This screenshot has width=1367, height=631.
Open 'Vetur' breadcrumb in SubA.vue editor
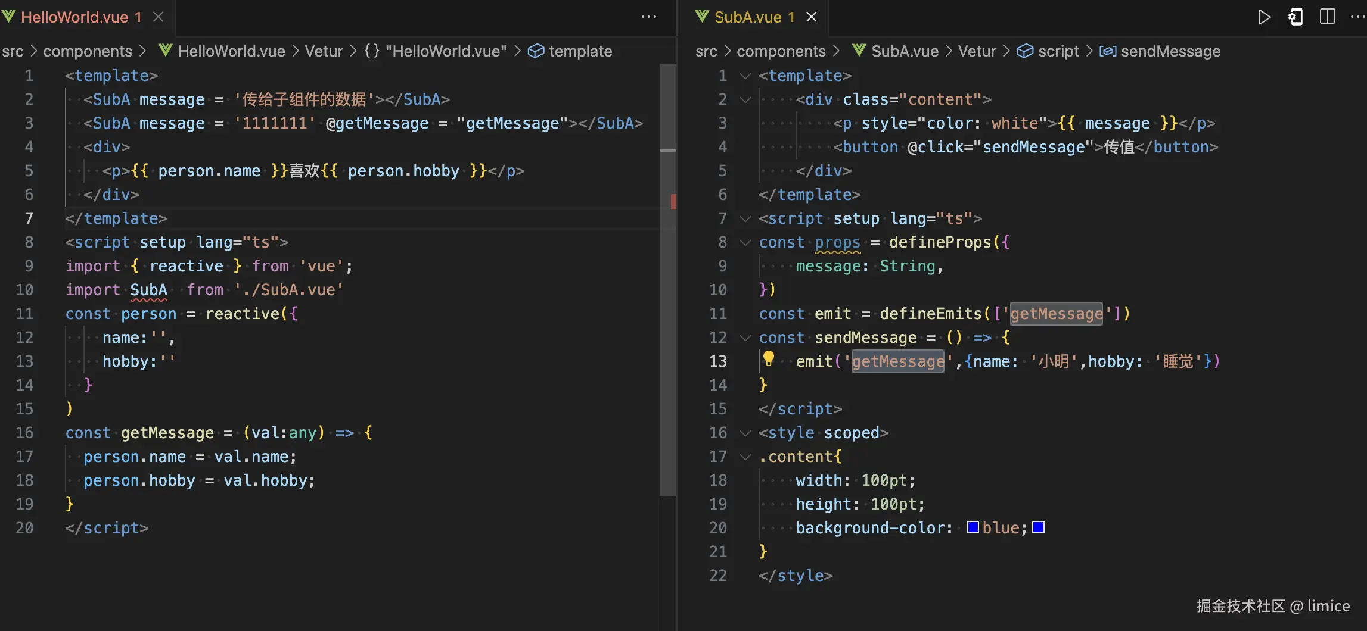(x=977, y=51)
